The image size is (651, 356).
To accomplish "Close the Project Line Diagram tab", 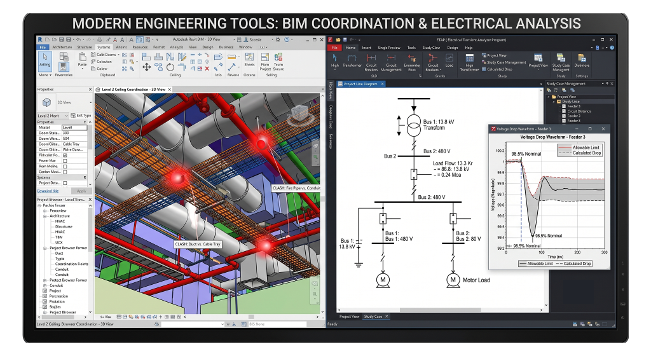I will [x=382, y=84].
